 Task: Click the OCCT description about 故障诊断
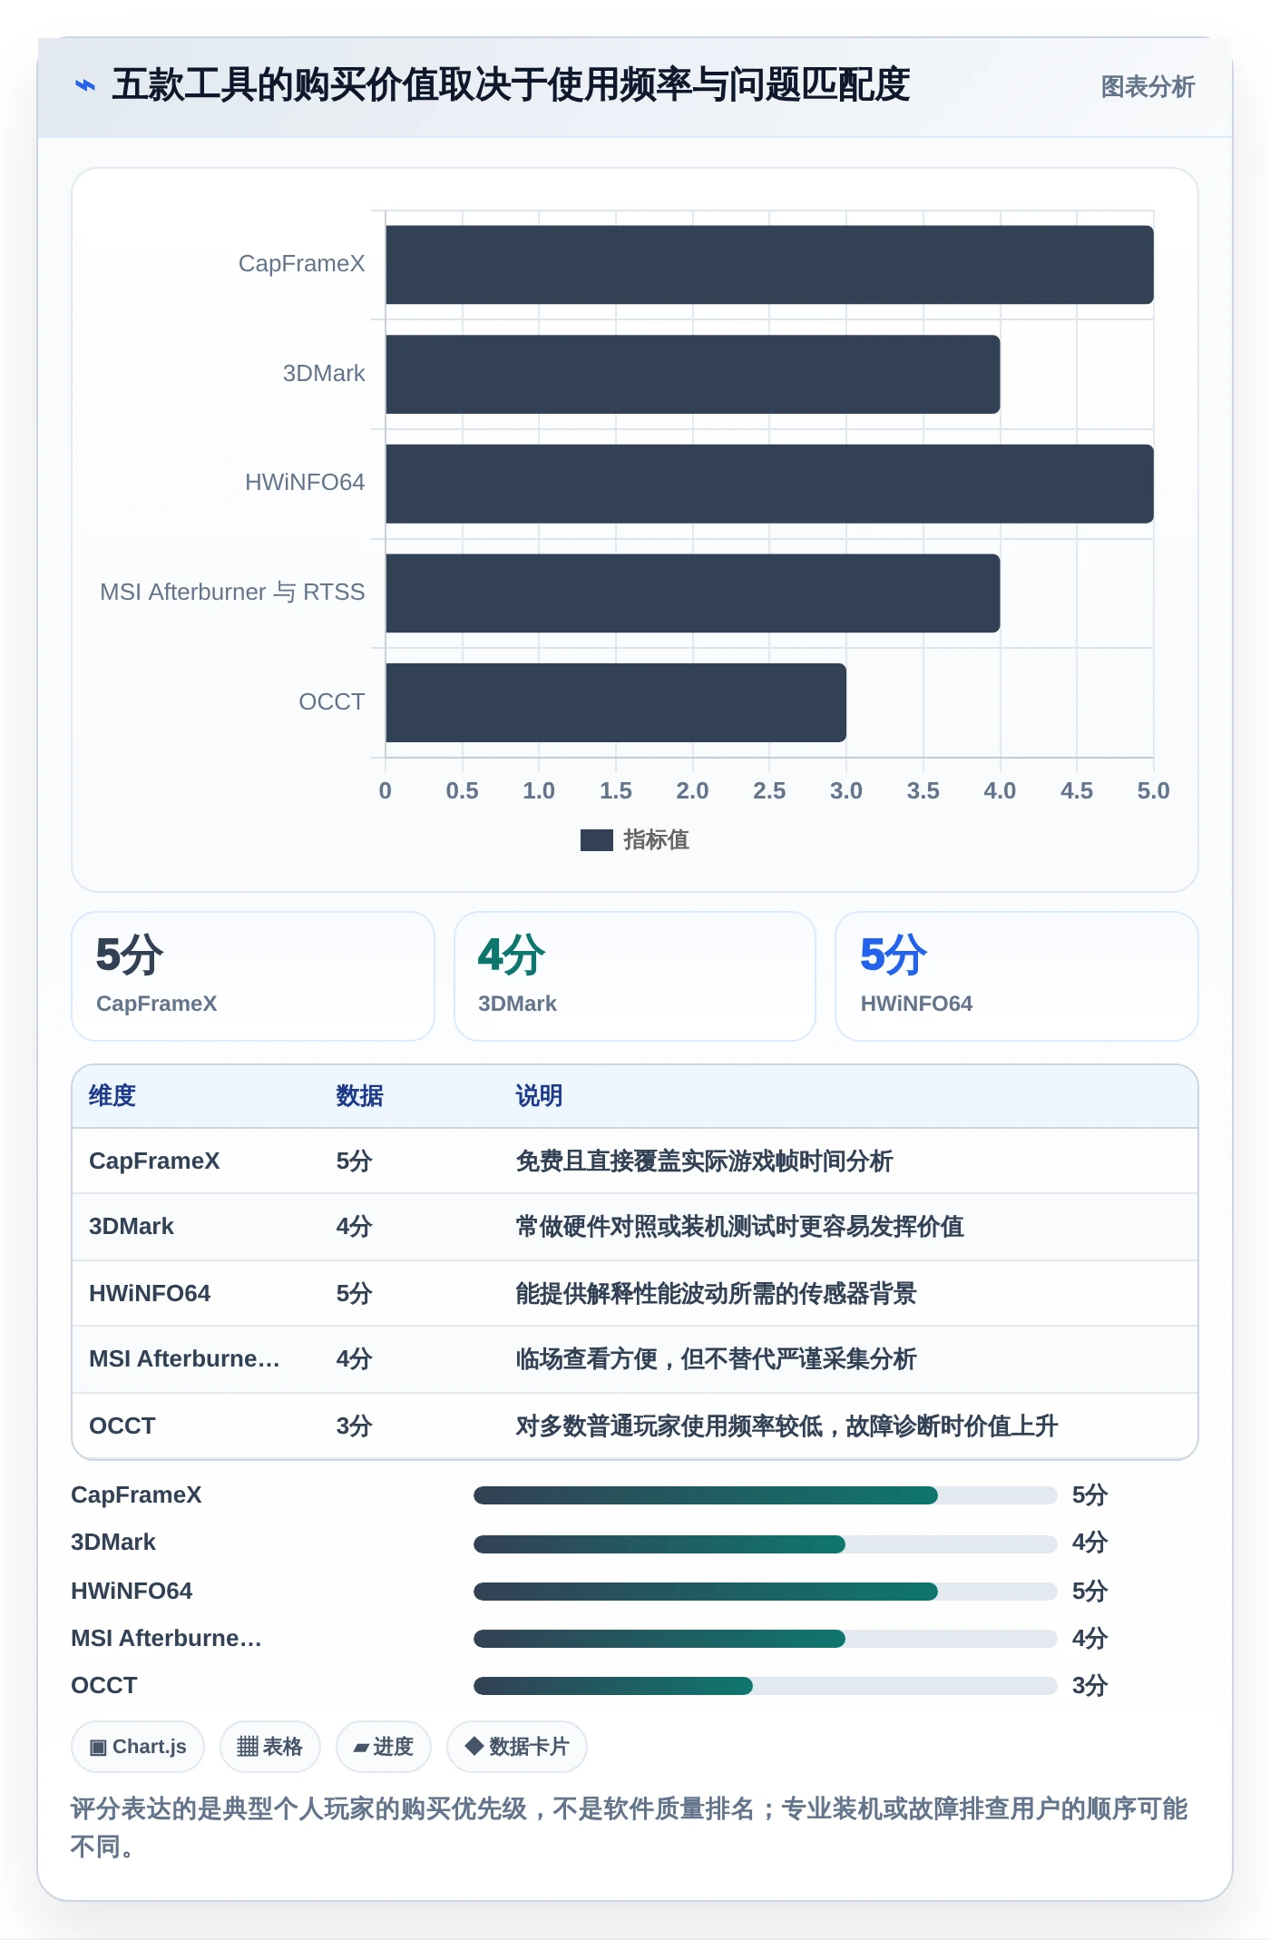pos(786,1426)
